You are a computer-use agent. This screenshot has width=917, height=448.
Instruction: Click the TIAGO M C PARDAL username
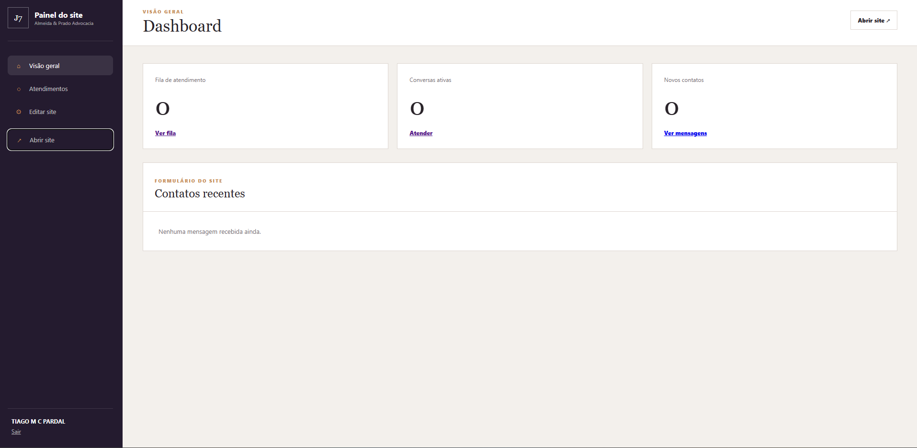tap(38, 422)
